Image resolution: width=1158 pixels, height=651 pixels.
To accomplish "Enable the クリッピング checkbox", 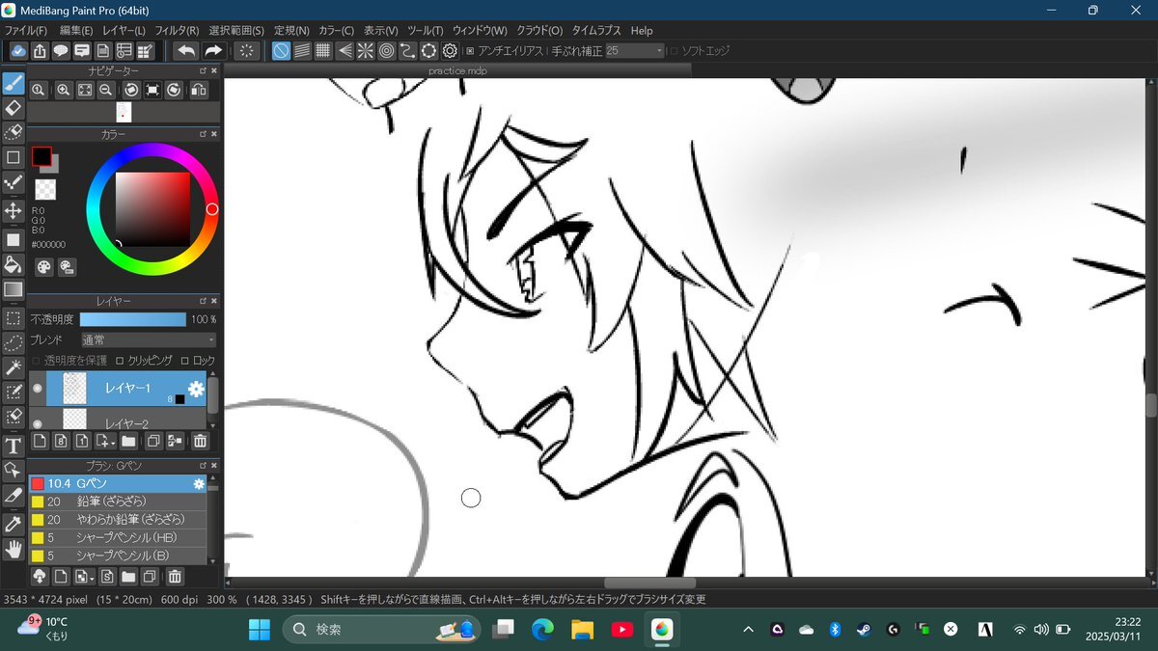I will 120,361.
